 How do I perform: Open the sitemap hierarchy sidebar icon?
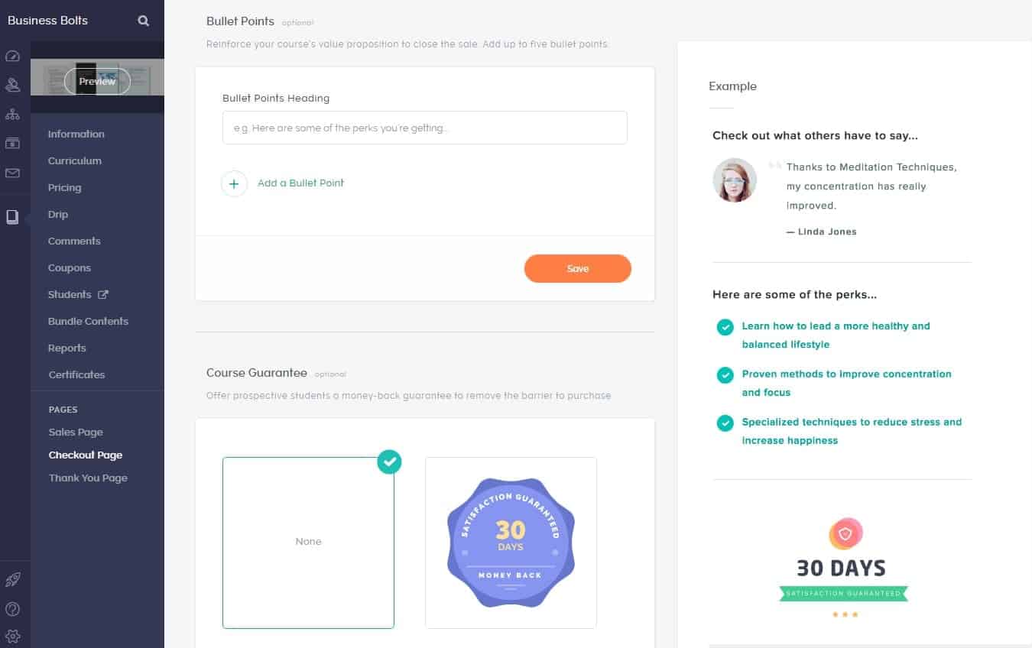click(12, 114)
